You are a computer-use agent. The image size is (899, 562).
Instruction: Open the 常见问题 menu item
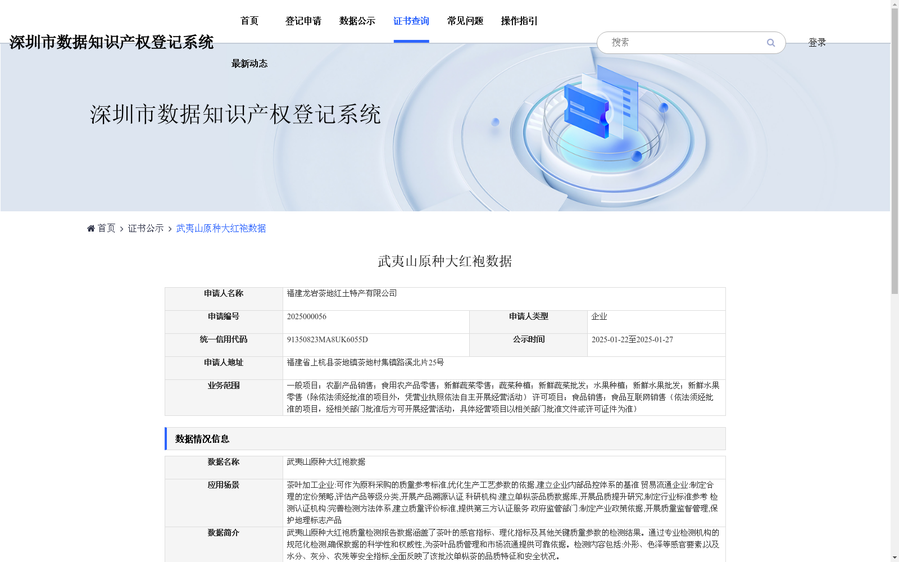[465, 21]
